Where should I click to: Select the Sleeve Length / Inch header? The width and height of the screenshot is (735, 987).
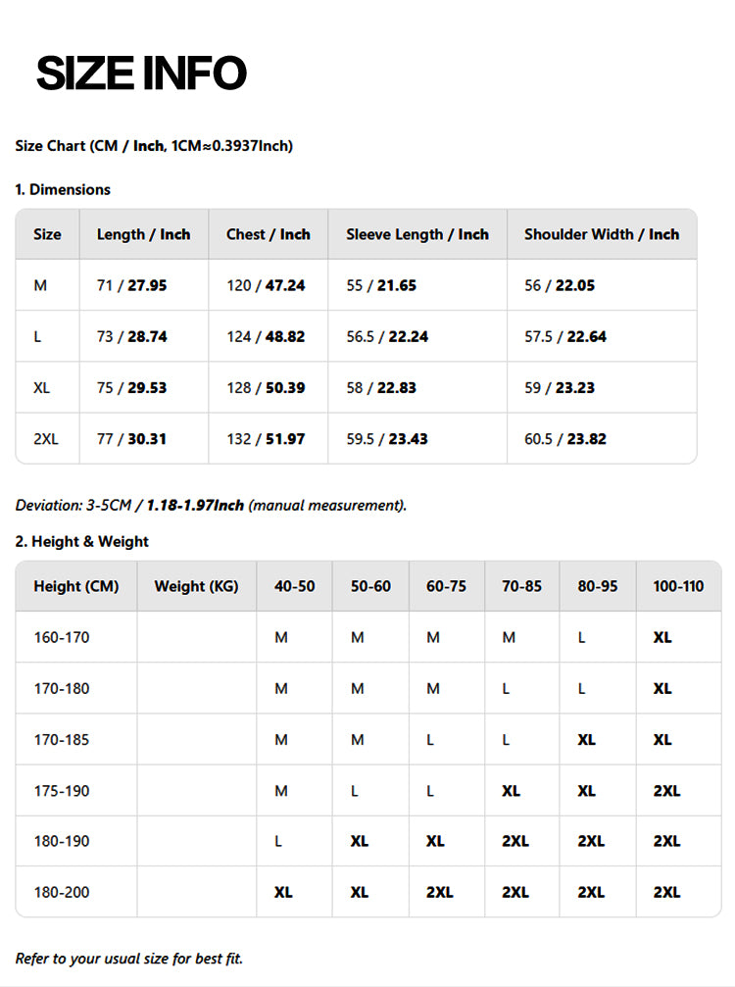(x=416, y=234)
